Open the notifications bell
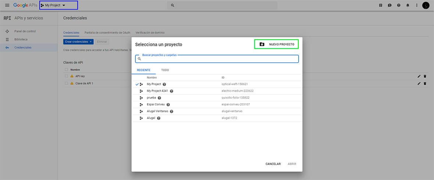Viewport: 434px width, 180px height. 408,5
